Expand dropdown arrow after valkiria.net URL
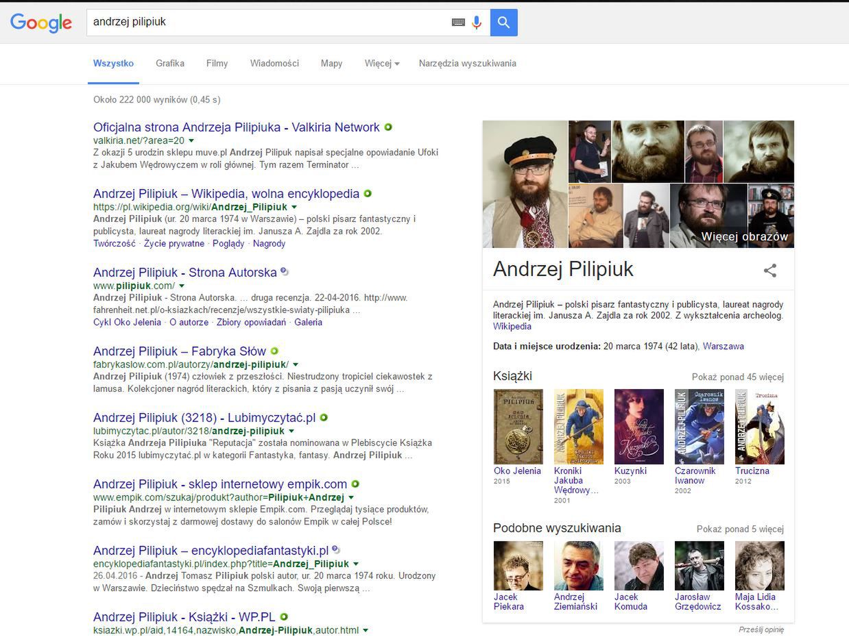Image resolution: width=849 pixels, height=637 pixels. tap(191, 140)
